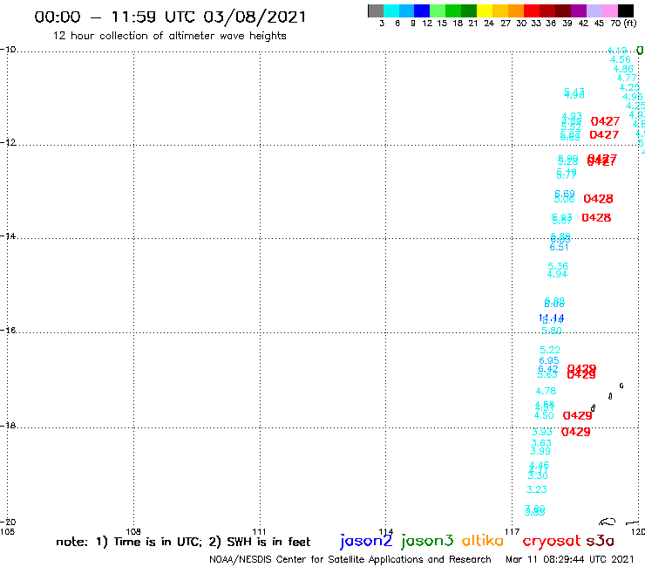Click the wave height value 4.77
The image size is (645, 567).
627,78
